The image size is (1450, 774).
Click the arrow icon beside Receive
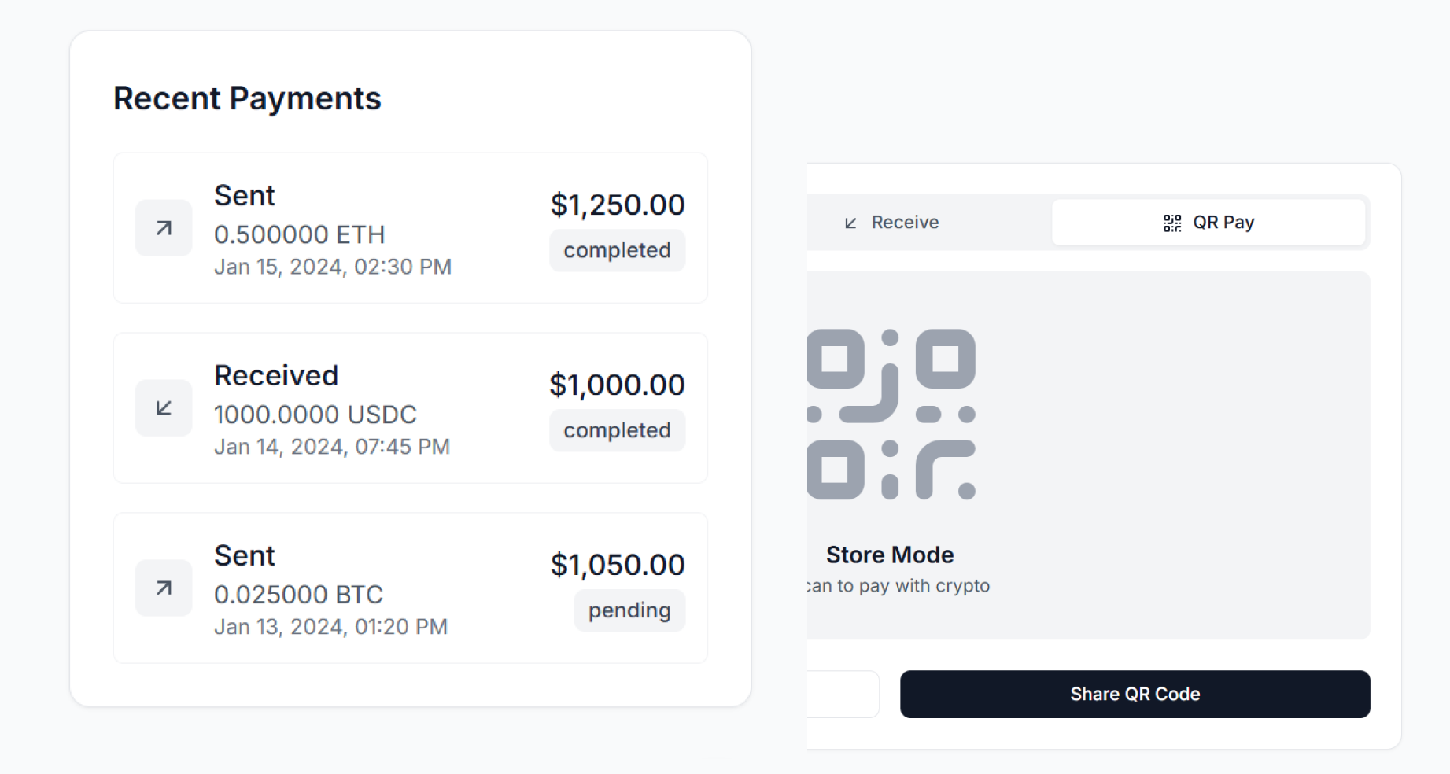(x=850, y=223)
